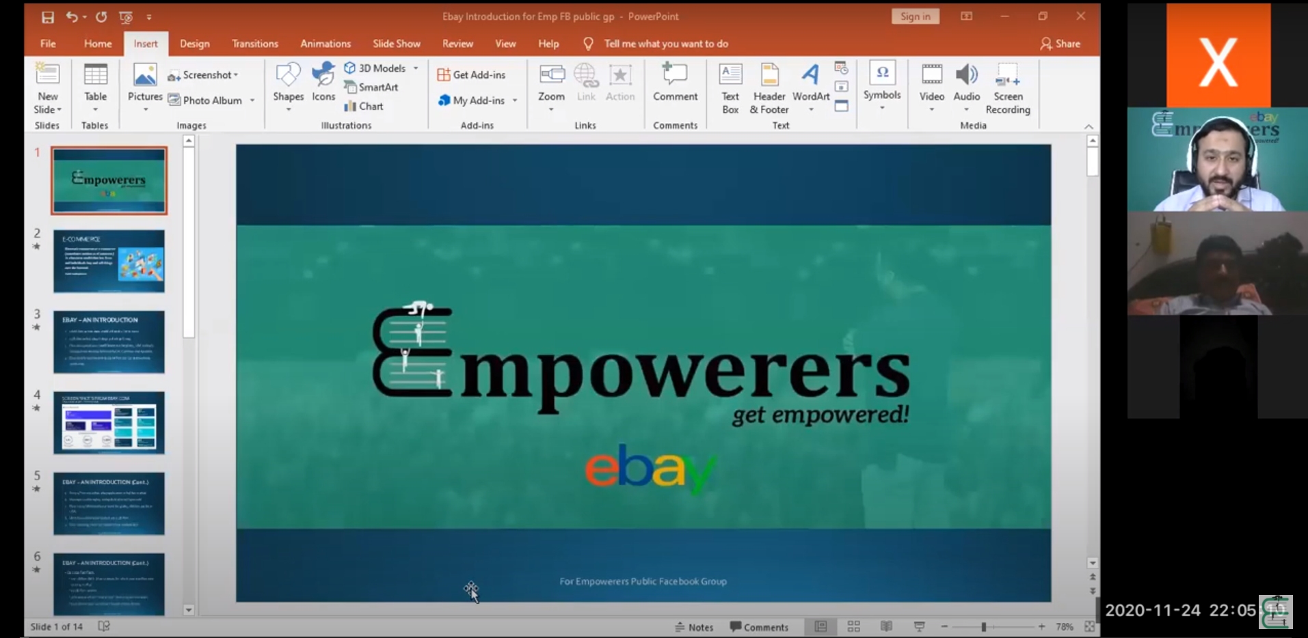The image size is (1308, 638).
Task: Click Start From Beginning presentation icon
Action: pyautogui.click(x=126, y=17)
